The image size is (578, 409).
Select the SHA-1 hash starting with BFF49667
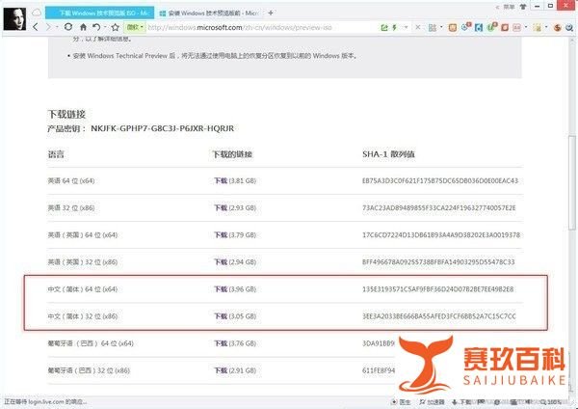coord(438,262)
